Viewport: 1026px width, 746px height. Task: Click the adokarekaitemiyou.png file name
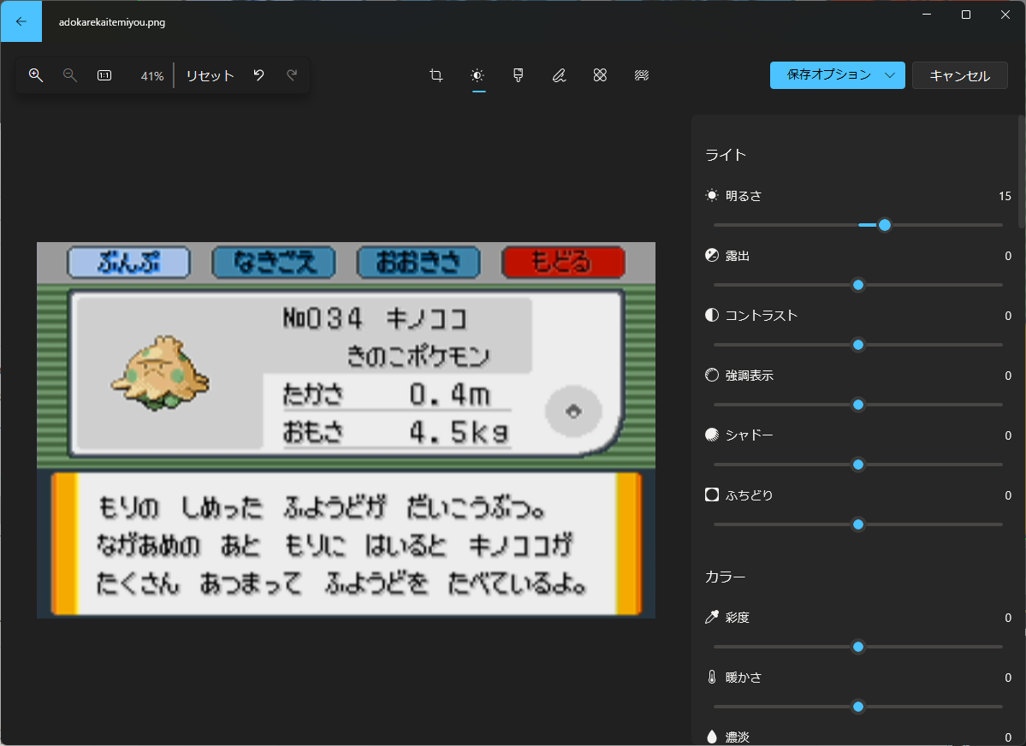pos(112,22)
